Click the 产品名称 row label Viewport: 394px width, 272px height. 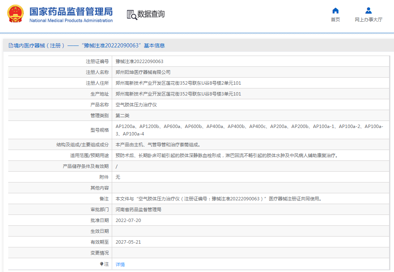[x=99, y=104]
